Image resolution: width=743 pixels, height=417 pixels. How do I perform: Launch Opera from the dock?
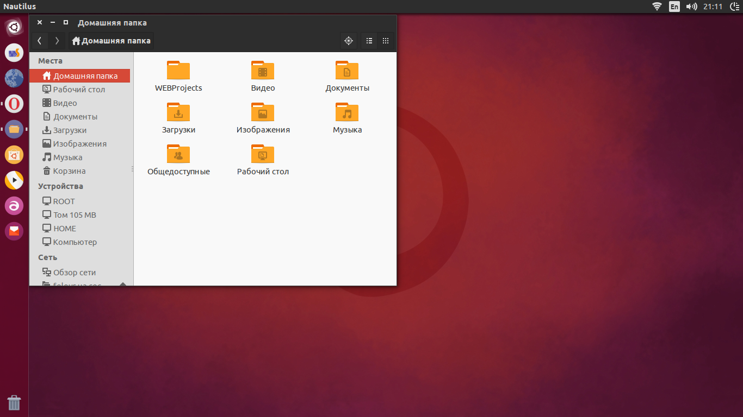[x=14, y=104]
